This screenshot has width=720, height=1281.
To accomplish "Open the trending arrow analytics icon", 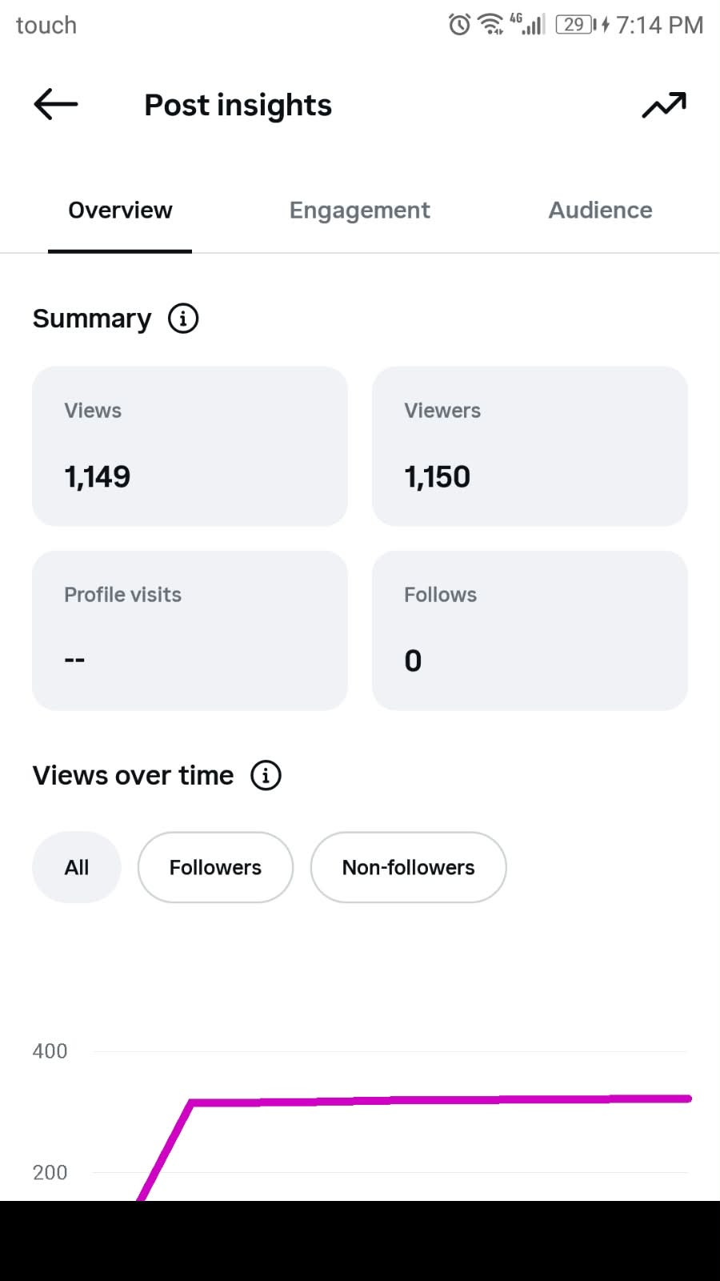I will 664,105.
